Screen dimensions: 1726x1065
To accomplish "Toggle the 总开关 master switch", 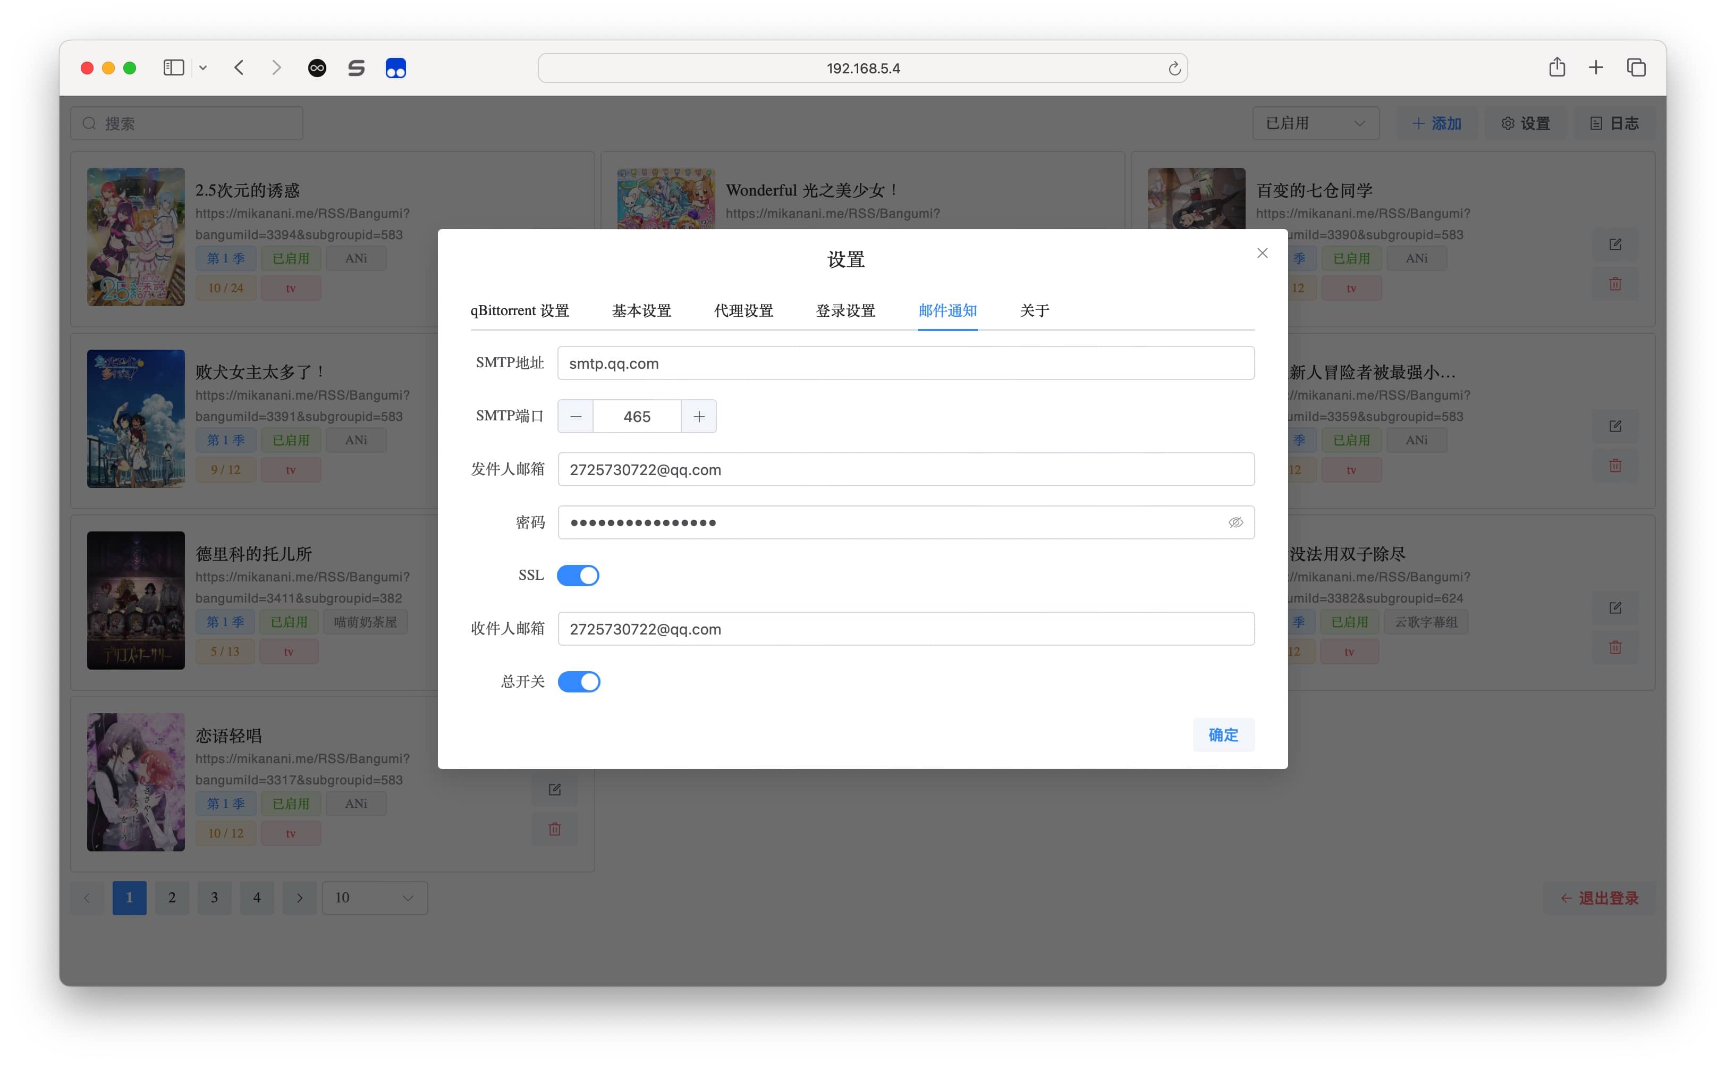I will tap(579, 682).
